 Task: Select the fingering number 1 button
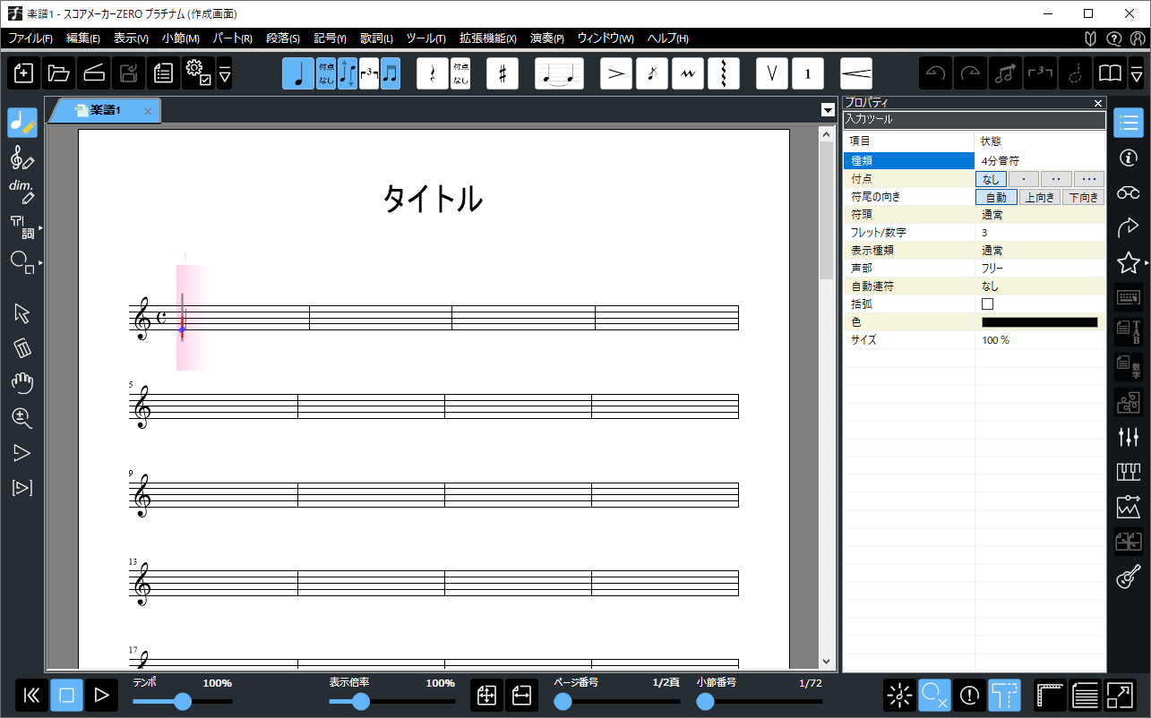[x=808, y=73]
